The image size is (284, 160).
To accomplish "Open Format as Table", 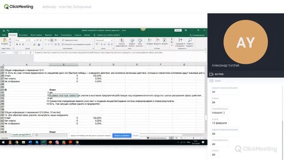I will 132,43.
